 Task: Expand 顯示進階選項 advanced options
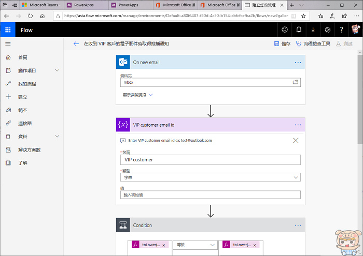pos(137,95)
